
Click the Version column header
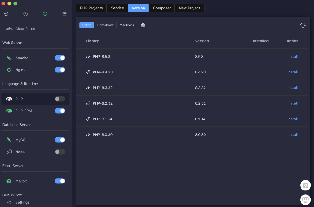pos(202,41)
